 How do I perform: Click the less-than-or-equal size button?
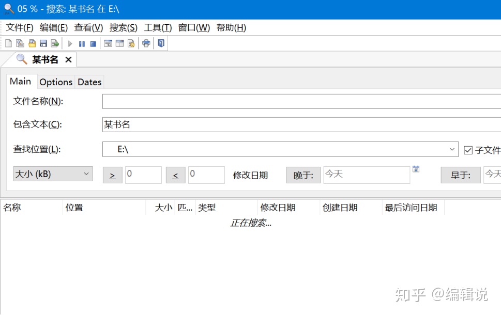(x=175, y=175)
